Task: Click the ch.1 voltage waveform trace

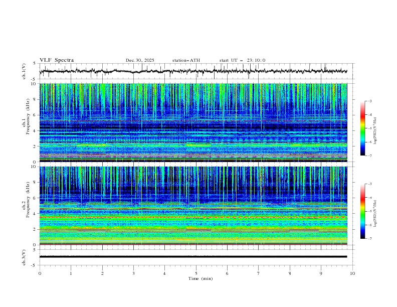Action: pos(193,71)
